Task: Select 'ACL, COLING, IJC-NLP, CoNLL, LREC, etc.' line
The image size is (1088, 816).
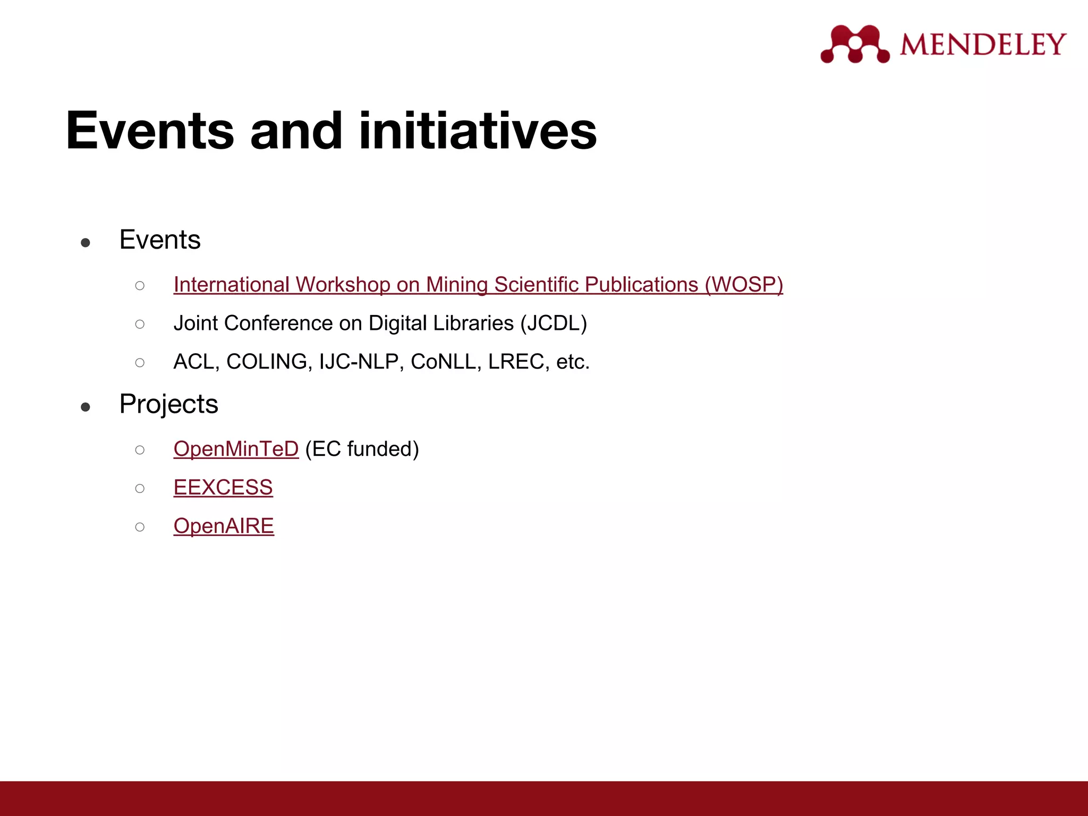Action: click(x=381, y=362)
